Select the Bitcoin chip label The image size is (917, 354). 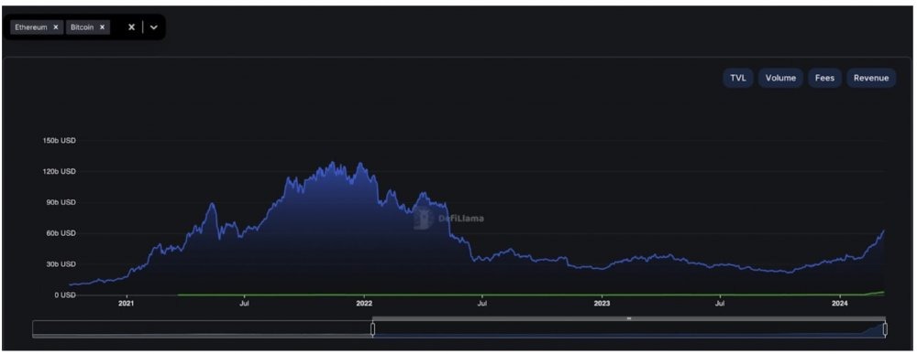point(83,27)
